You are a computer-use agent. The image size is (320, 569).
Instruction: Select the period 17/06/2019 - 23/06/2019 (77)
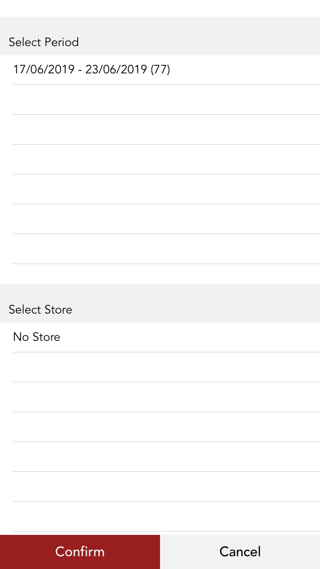tap(91, 69)
